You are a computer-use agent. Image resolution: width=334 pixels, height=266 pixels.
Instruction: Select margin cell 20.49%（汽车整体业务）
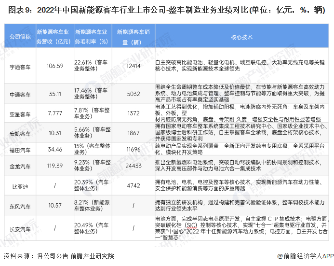point(92,228)
